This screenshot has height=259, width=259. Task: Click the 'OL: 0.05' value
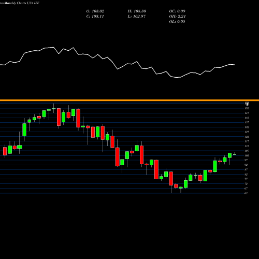[x=177, y=21]
